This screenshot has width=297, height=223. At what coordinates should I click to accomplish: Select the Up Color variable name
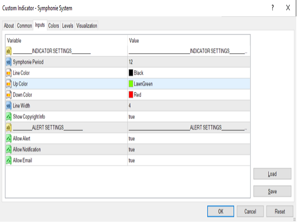20,84
